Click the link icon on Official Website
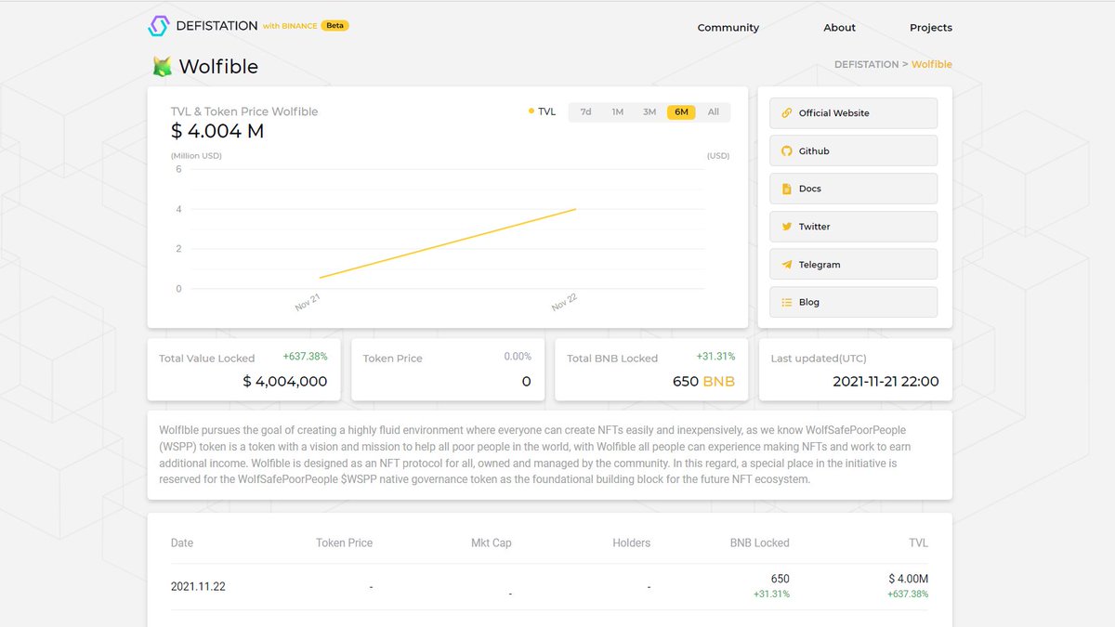Screen dimensions: 1115x627 (786, 113)
